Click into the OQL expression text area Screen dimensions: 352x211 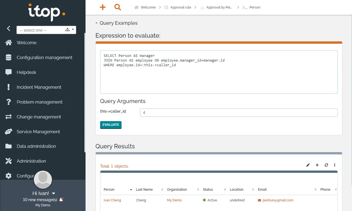pos(219,72)
